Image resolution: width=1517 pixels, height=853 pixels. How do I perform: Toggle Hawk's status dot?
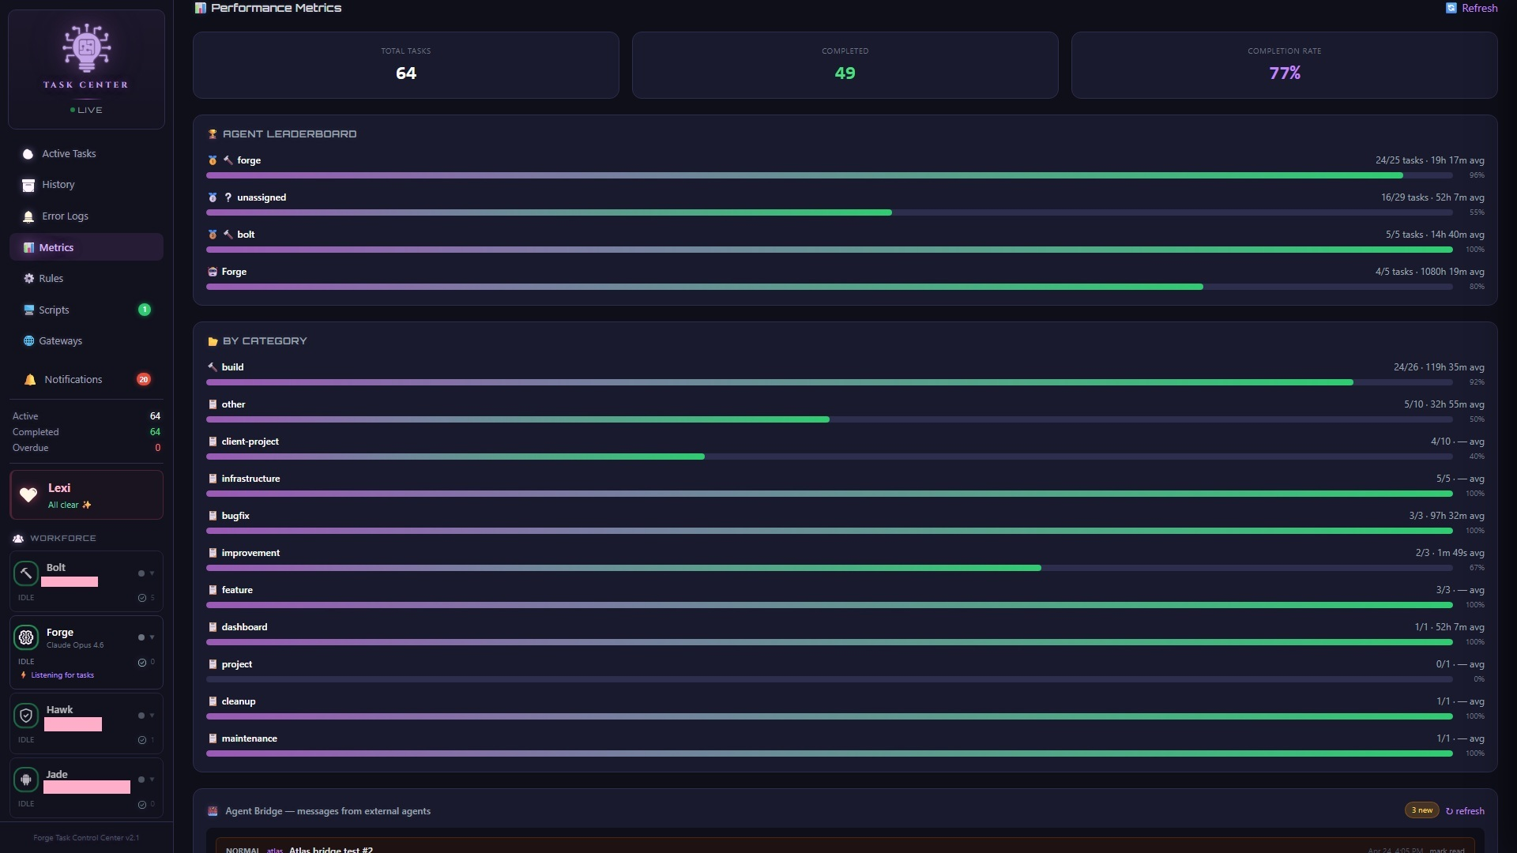pos(141,716)
